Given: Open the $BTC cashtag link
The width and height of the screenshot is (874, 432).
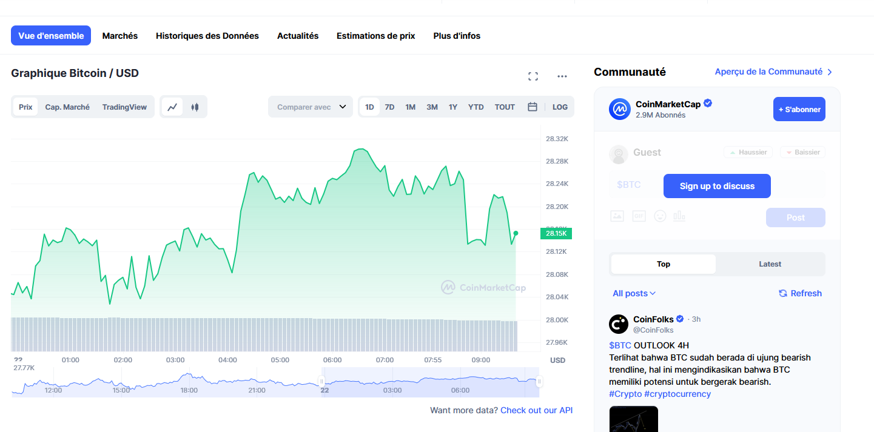Looking at the screenshot, I should point(620,345).
